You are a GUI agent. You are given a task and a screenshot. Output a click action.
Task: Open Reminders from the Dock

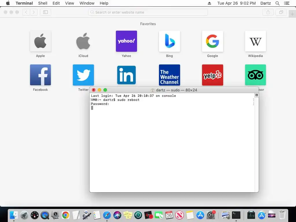tap(97, 215)
